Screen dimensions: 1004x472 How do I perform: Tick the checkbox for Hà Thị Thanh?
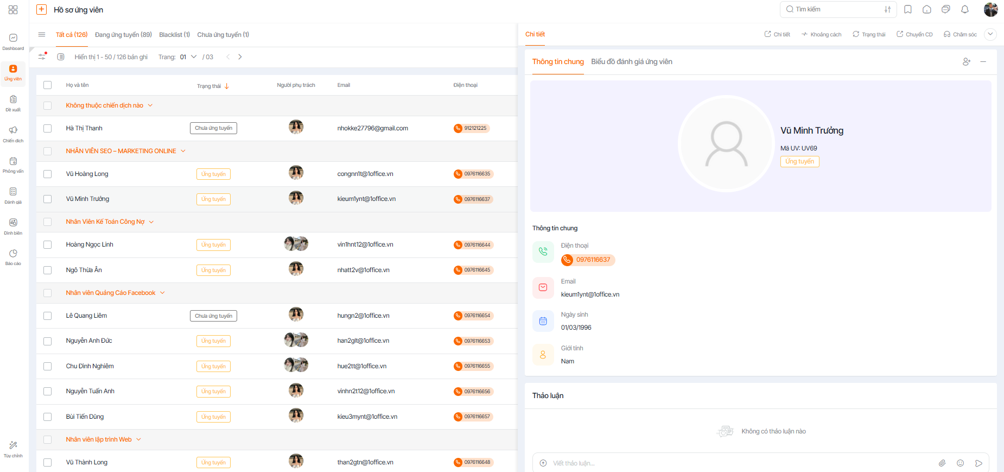(48, 129)
